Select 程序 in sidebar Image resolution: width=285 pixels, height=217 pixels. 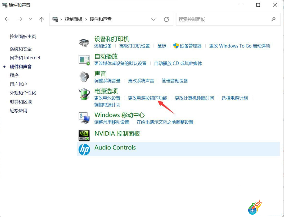pos(14,75)
